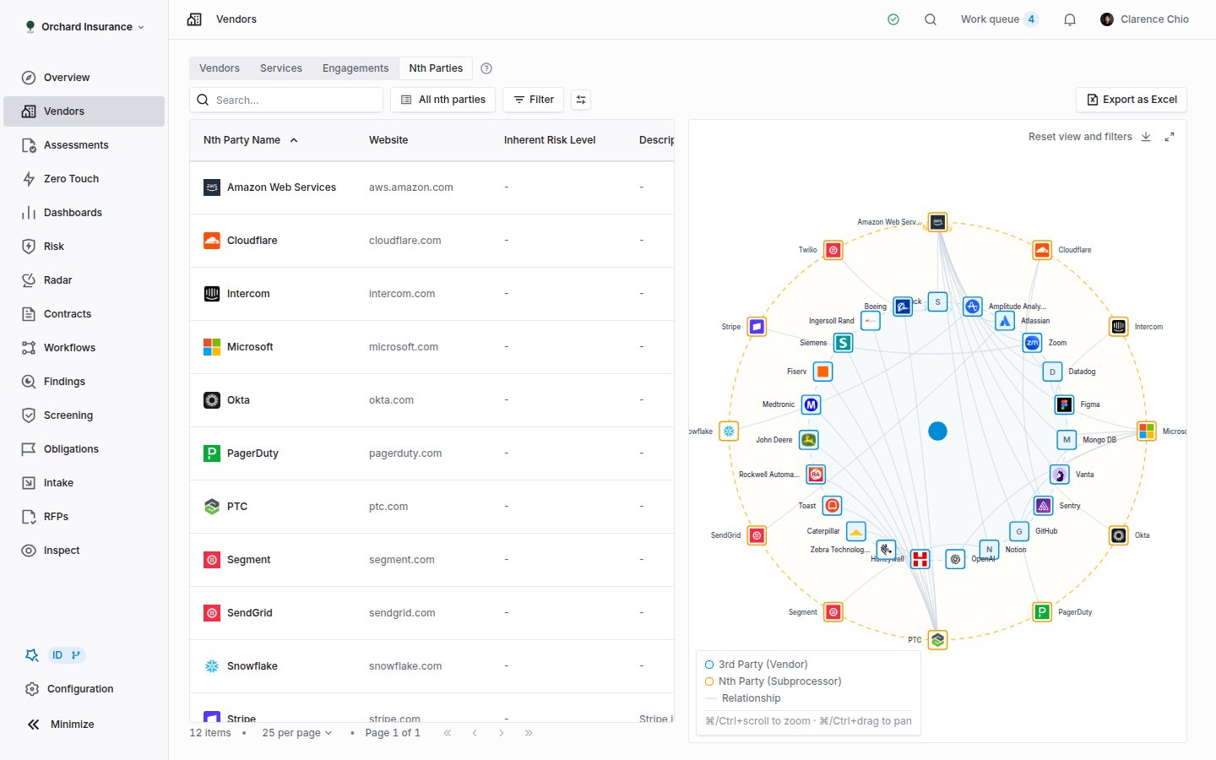Open RFPs in the sidebar
The height and width of the screenshot is (760, 1216).
[x=84, y=517]
